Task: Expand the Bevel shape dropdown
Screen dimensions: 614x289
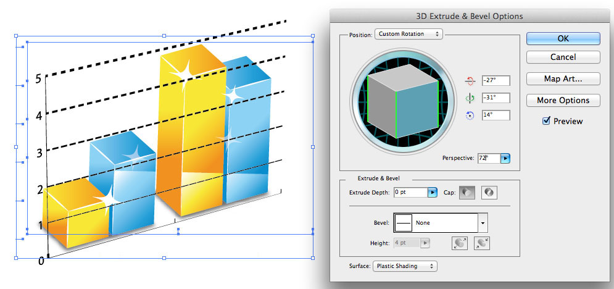Action: pos(483,223)
